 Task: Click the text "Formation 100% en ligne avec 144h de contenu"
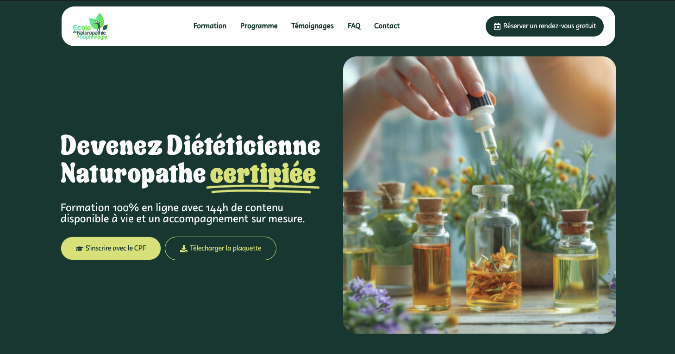172,208
